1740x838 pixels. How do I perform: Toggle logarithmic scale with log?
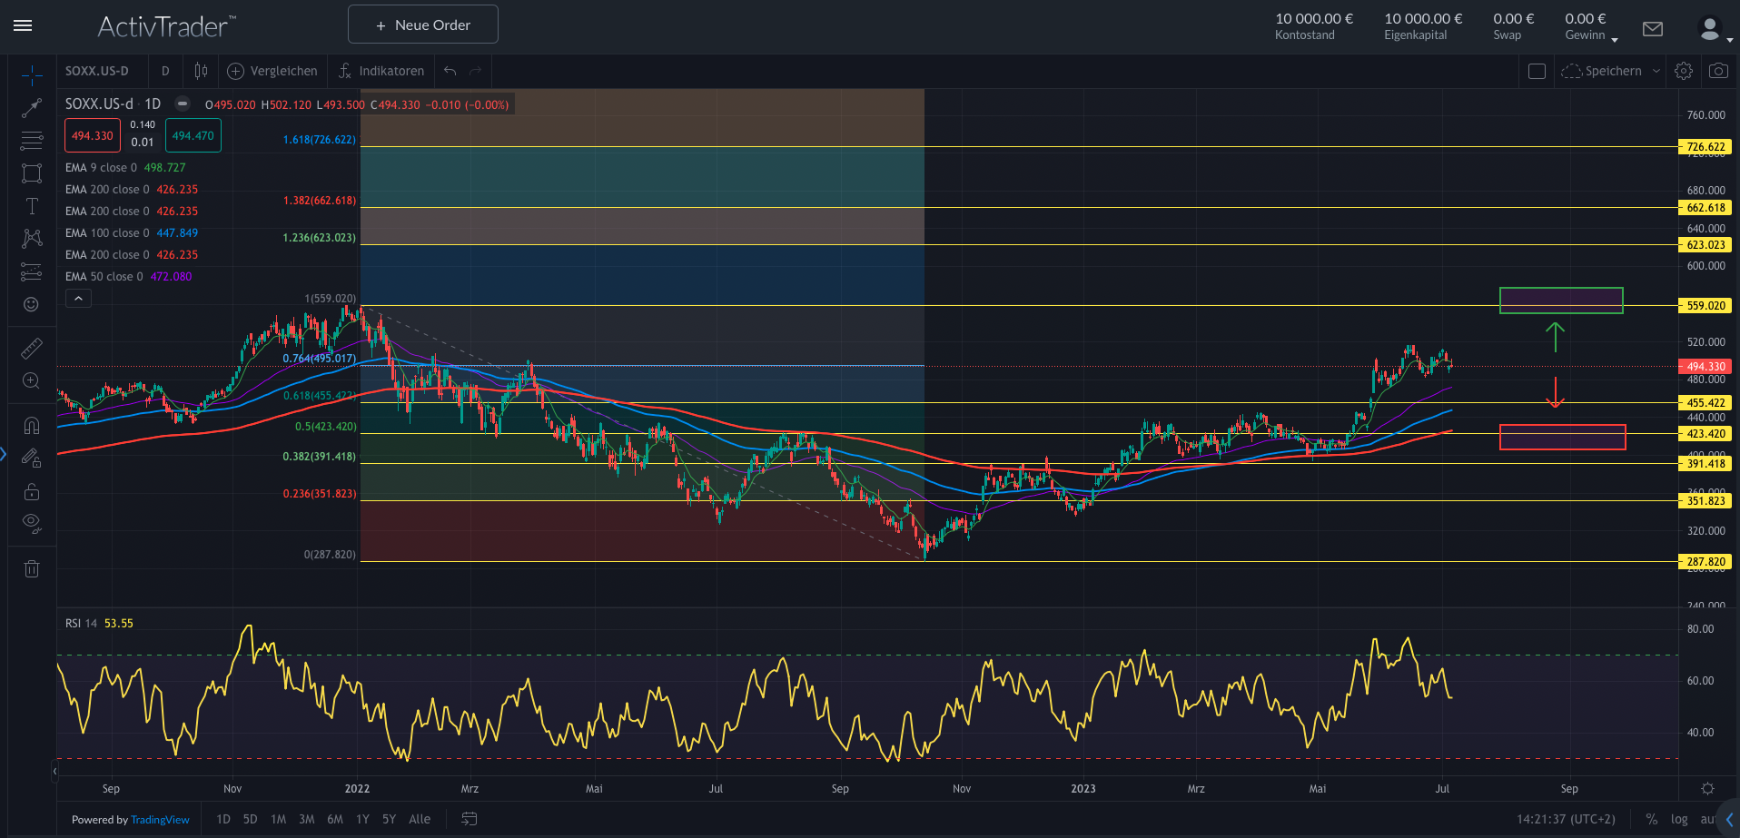tap(1679, 819)
